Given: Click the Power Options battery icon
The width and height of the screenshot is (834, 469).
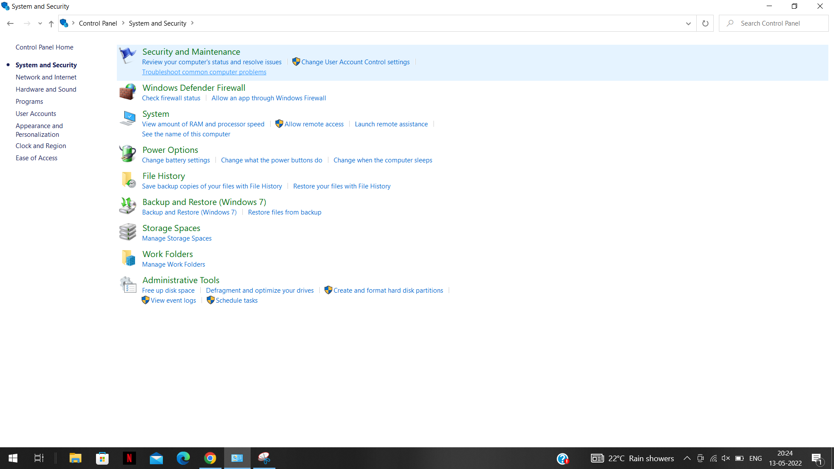Looking at the screenshot, I should click(127, 154).
